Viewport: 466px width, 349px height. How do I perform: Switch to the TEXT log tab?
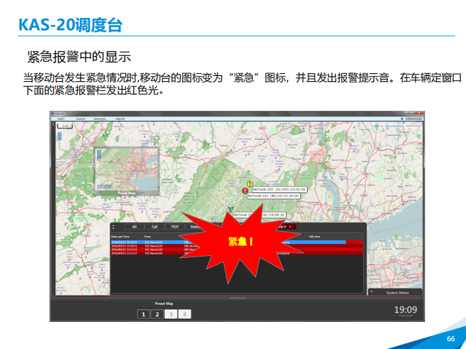point(175,226)
